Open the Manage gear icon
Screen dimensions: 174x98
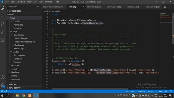pos(2,85)
